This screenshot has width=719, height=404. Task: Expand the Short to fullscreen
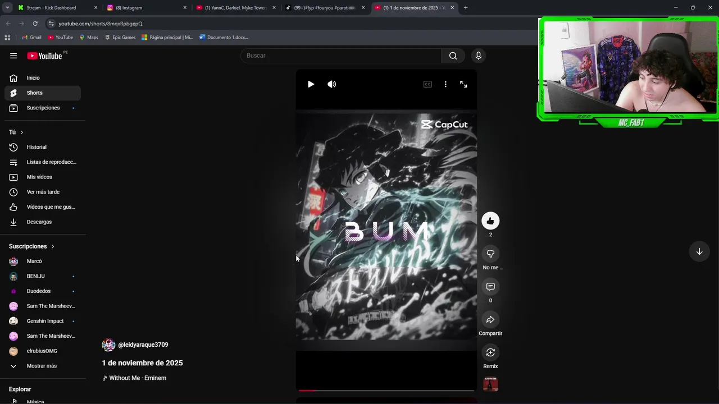(463, 84)
